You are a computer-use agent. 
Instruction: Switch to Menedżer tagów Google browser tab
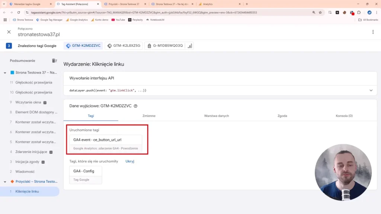pos(31,4)
